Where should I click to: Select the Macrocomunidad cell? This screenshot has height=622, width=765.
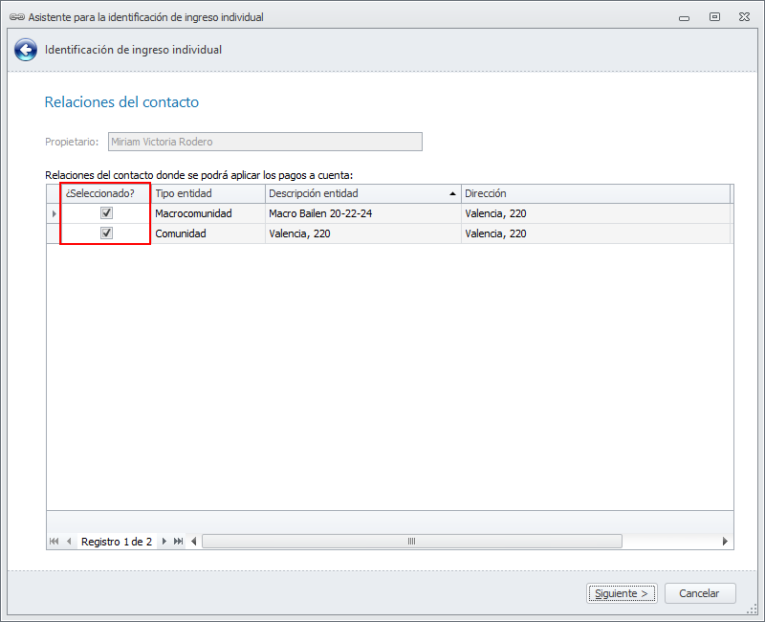(208, 213)
